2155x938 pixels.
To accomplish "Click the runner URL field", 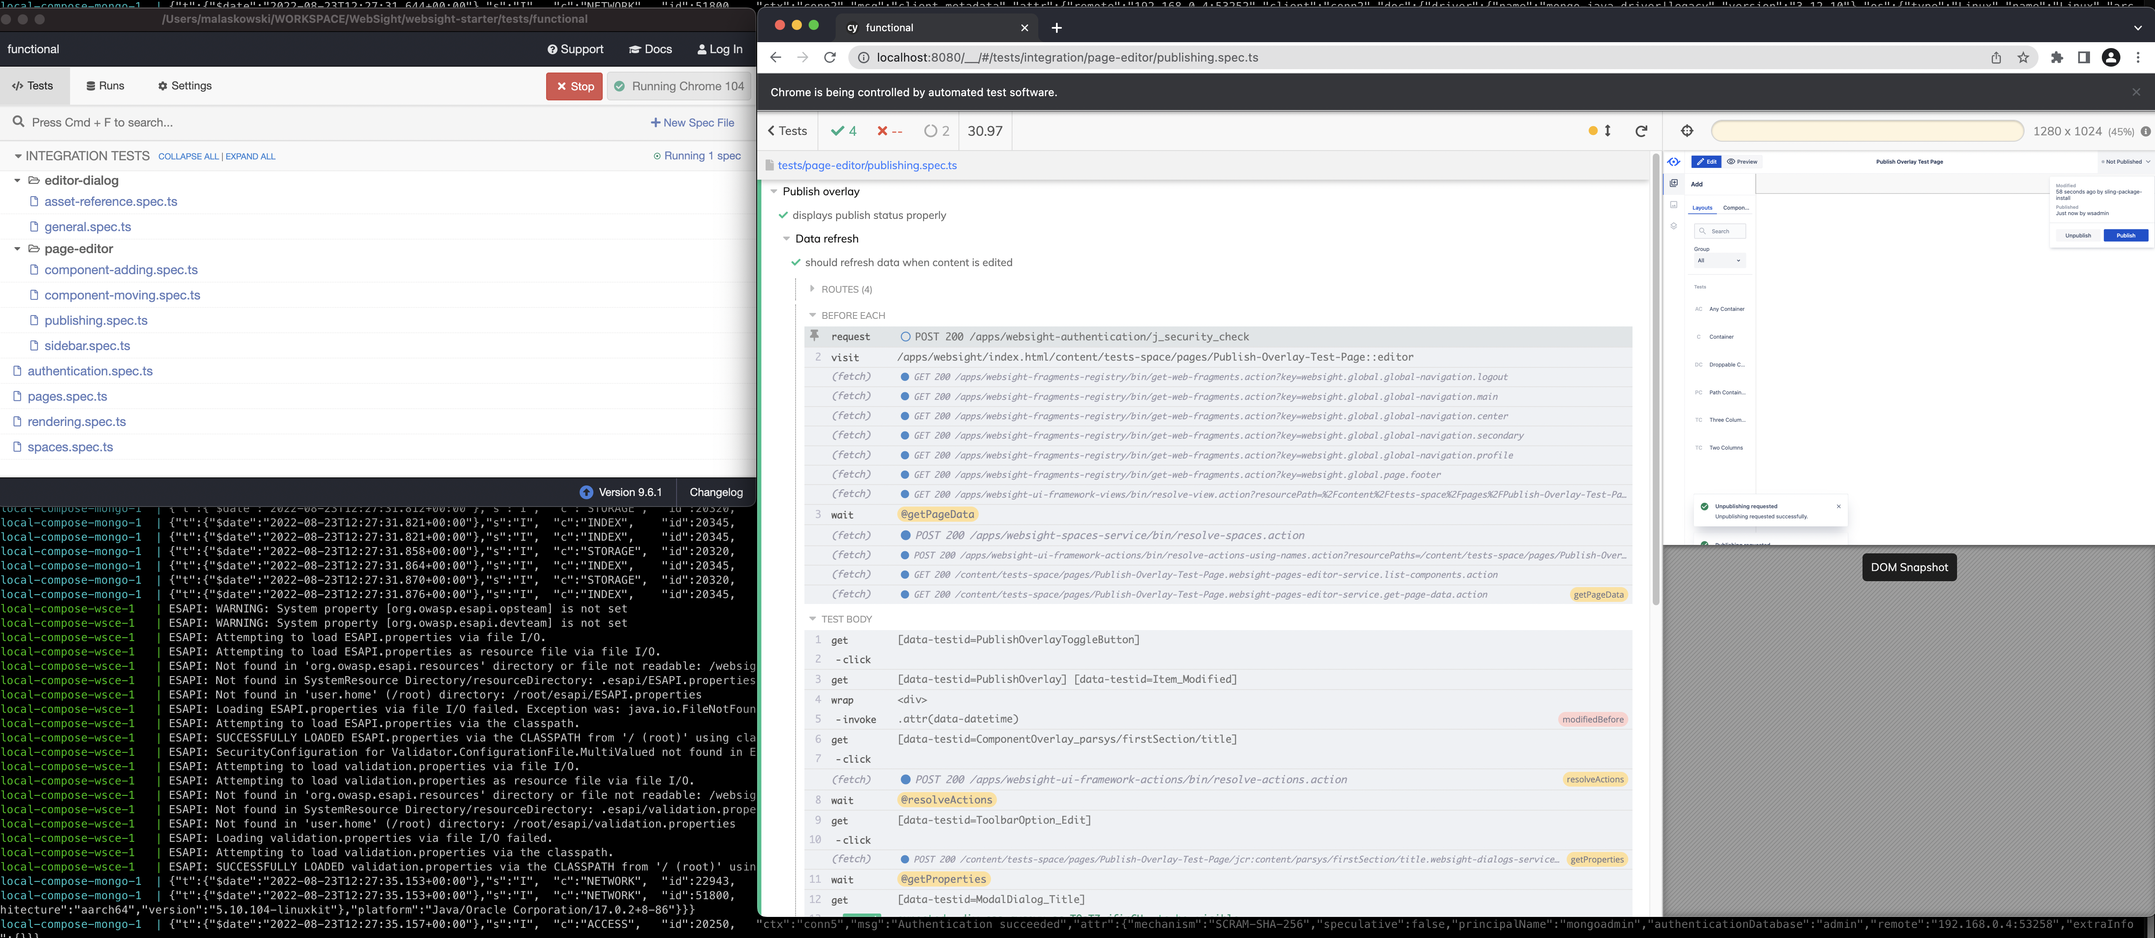I will [x=1867, y=131].
